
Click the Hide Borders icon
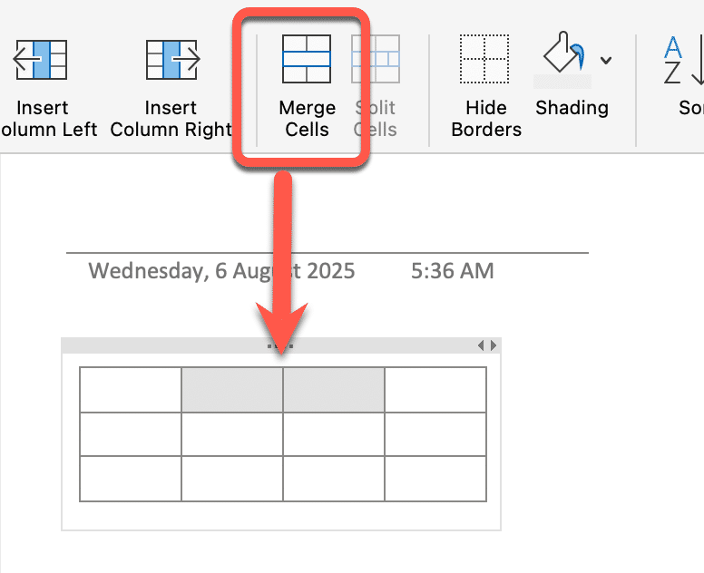(x=484, y=59)
